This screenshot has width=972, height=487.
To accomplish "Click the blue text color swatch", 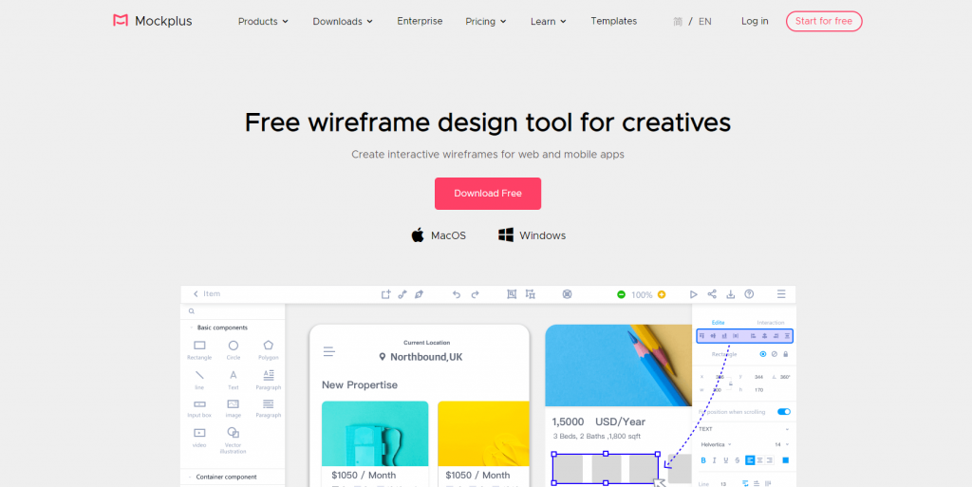I will coord(785,460).
